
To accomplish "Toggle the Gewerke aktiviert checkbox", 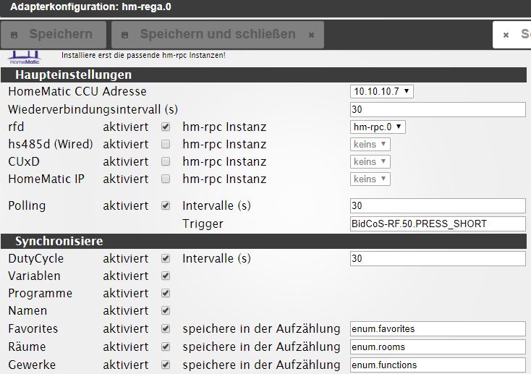I will pyautogui.click(x=166, y=365).
